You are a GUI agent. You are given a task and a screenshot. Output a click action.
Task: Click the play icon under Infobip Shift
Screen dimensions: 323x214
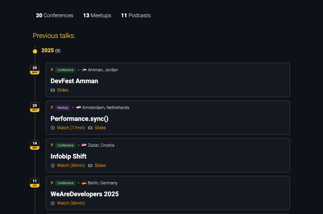[x=53, y=166]
